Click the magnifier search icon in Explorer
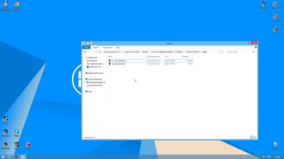The width and height of the screenshot is (284, 159). pyautogui.click(x=253, y=52)
